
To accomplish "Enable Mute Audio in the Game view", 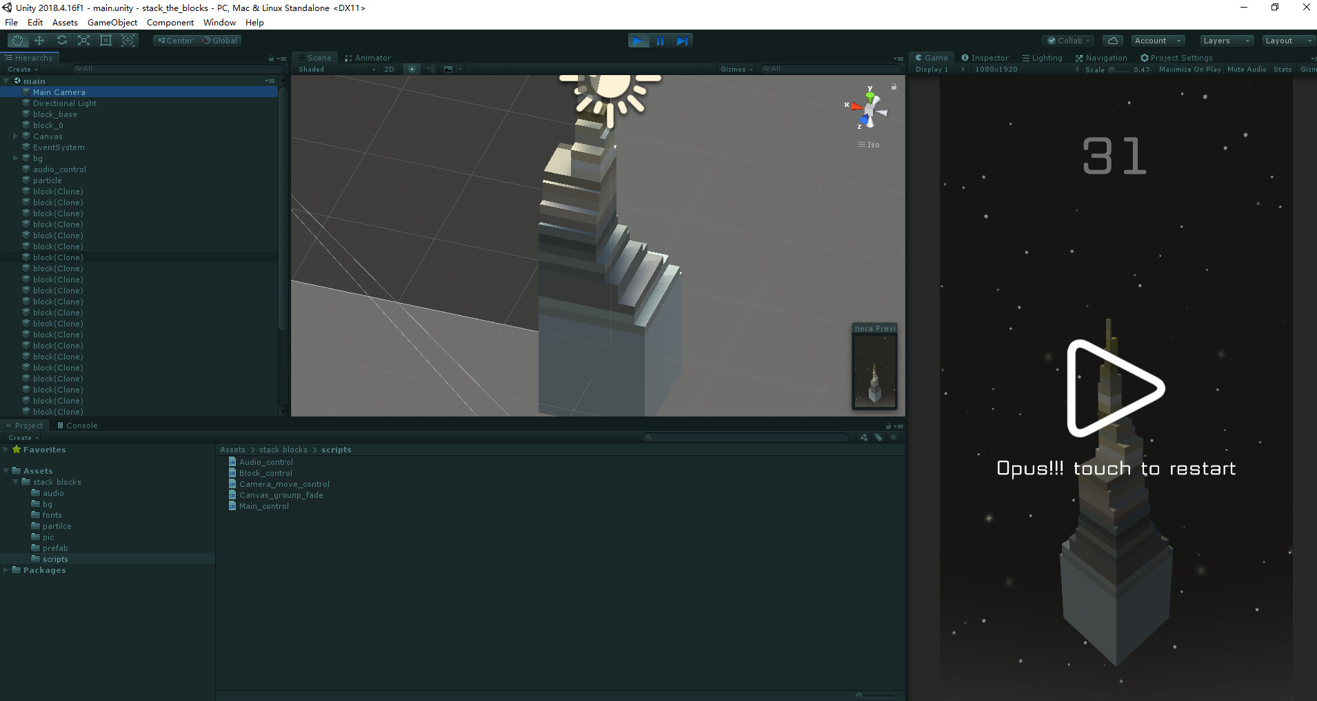I will pos(1246,69).
